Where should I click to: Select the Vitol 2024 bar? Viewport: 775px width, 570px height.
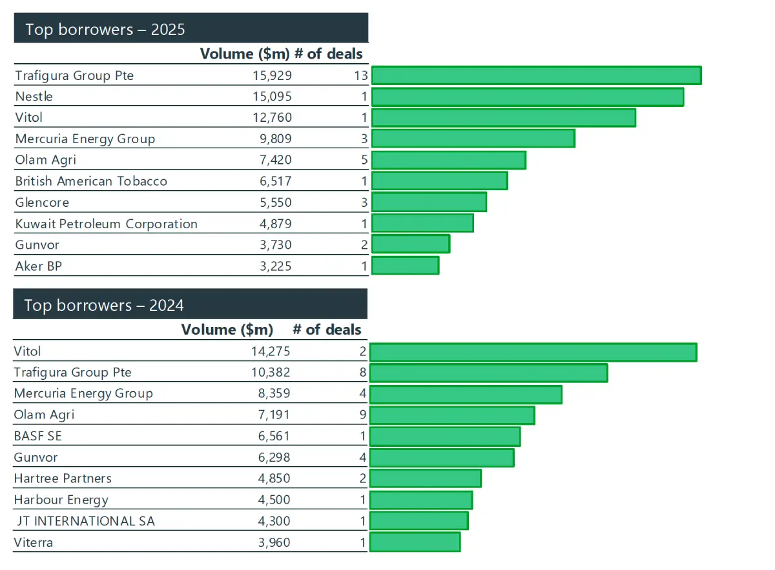point(533,352)
